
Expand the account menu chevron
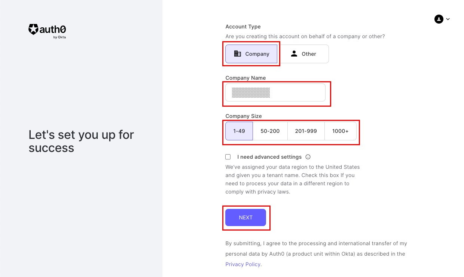pos(448,19)
